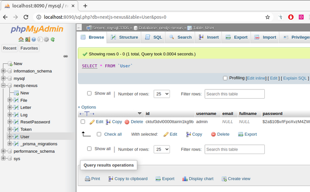Switch to the Structure tab
Screen dimensions: 310x192
[124, 38]
